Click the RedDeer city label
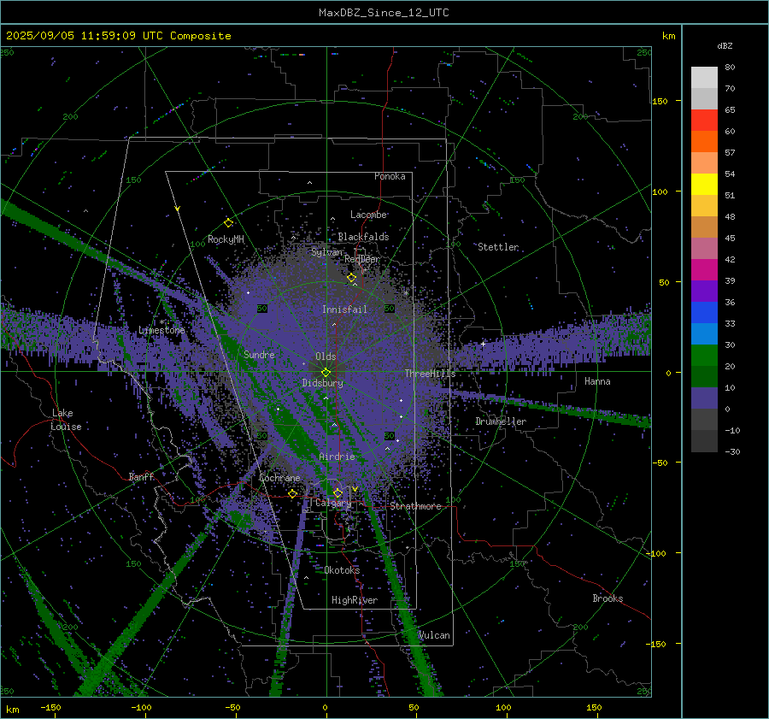 [362, 259]
